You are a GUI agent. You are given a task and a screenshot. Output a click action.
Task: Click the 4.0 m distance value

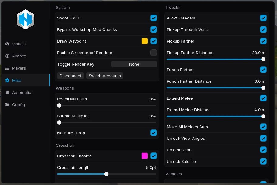point(260,110)
